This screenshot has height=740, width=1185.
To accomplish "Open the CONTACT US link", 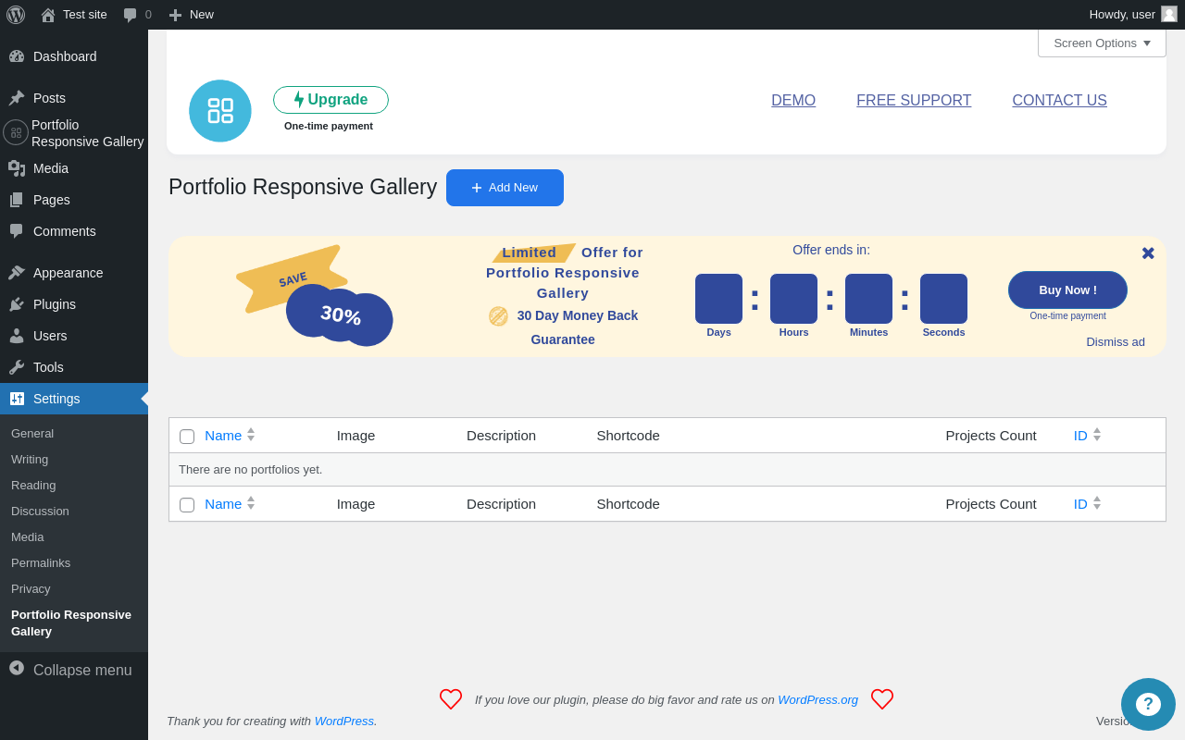I will (x=1059, y=101).
